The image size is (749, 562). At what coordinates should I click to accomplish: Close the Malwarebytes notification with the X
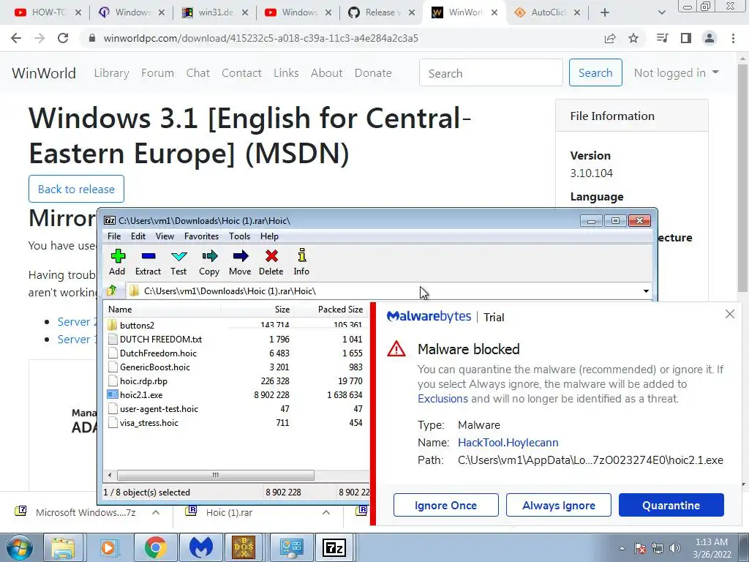(x=730, y=314)
